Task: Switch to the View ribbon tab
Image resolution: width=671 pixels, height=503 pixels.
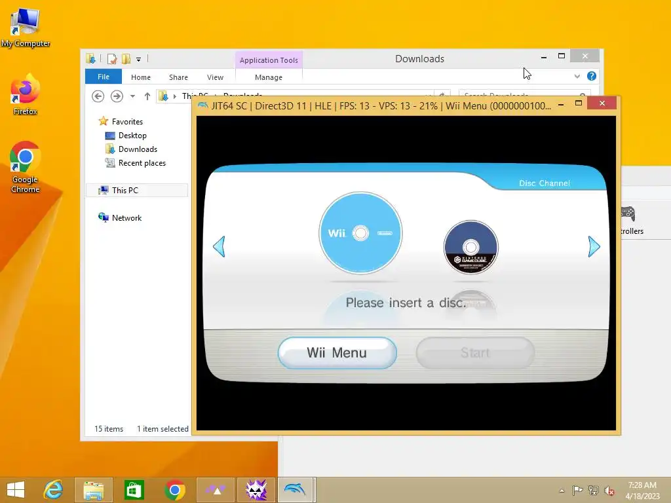Action: click(215, 77)
